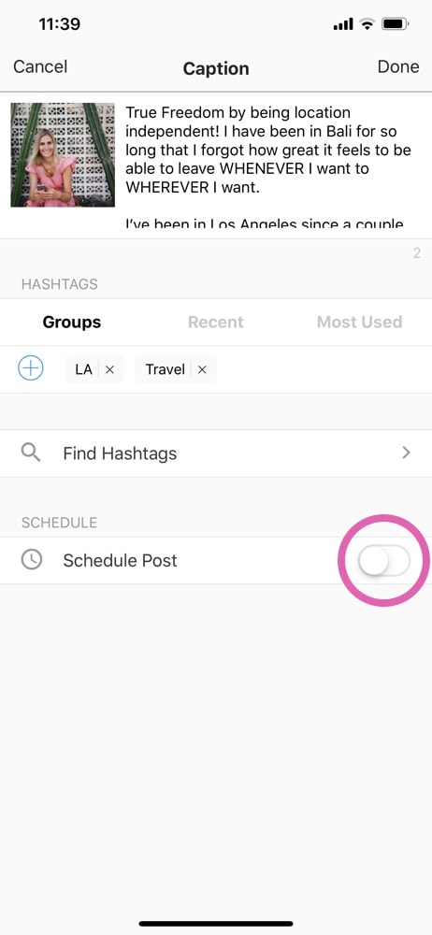The image size is (432, 935).
Task: Click into the caption text field
Action: (273, 167)
